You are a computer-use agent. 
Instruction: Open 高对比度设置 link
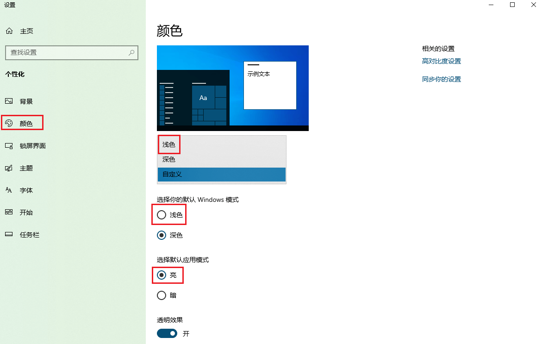(441, 61)
